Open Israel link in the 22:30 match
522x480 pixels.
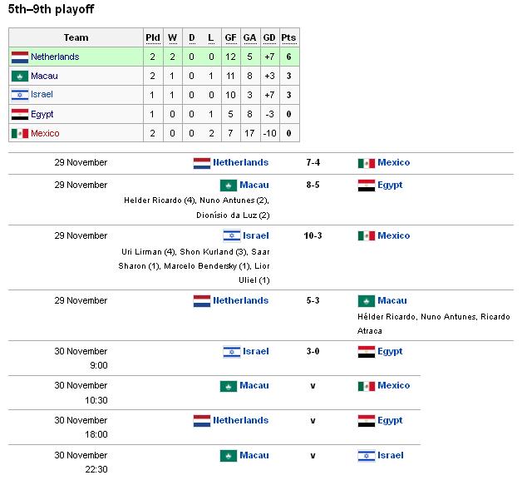coord(390,455)
